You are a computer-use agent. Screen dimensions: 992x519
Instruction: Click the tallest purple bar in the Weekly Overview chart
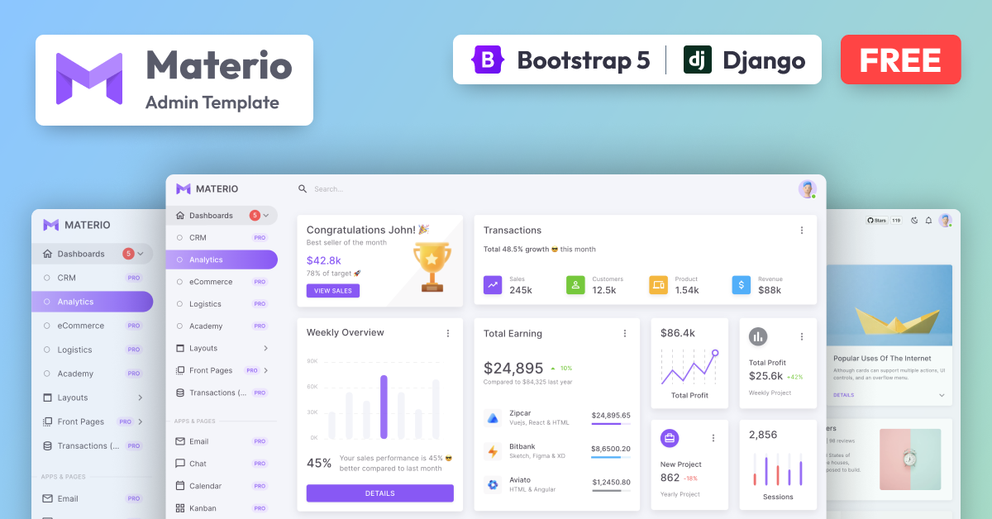click(x=384, y=407)
